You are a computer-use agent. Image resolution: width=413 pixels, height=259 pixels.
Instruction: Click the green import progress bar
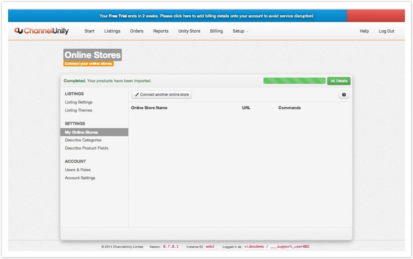click(x=294, y=81)
